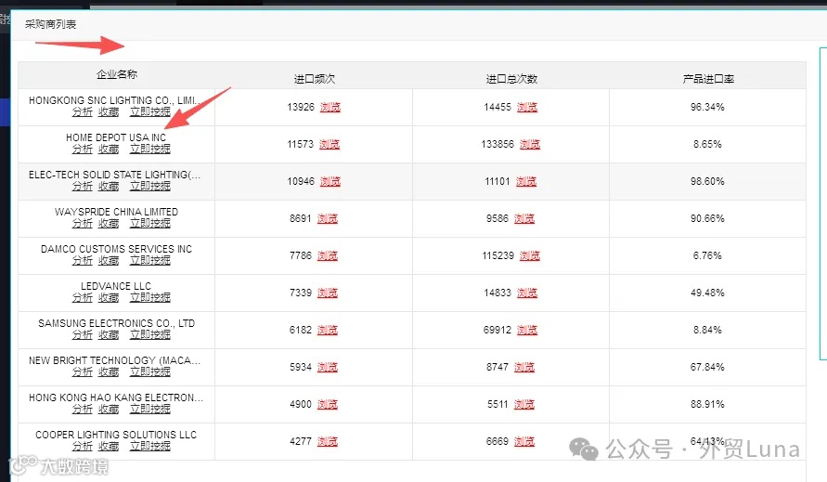Click 浏览 next to import frequency 13926
The height and width of the screenshot is (482, 827).
pyautogui.click(x=330, y=107)
